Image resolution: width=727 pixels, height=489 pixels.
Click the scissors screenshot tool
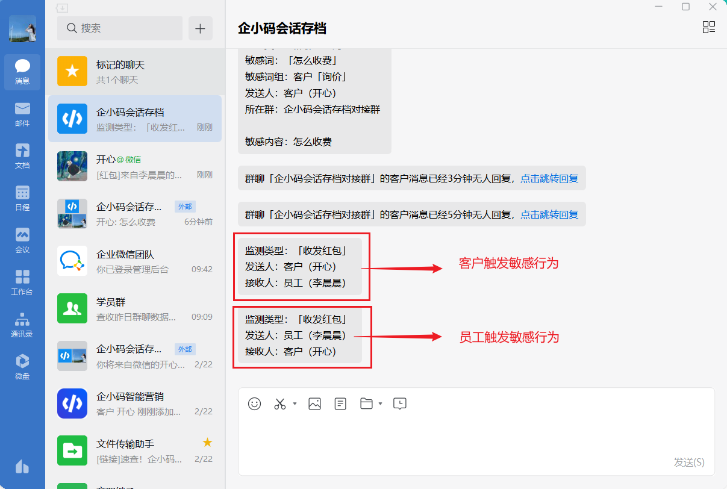[280, 403]
